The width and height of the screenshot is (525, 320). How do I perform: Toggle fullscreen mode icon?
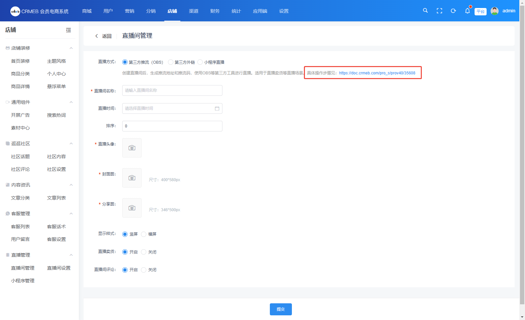[440, 11]
